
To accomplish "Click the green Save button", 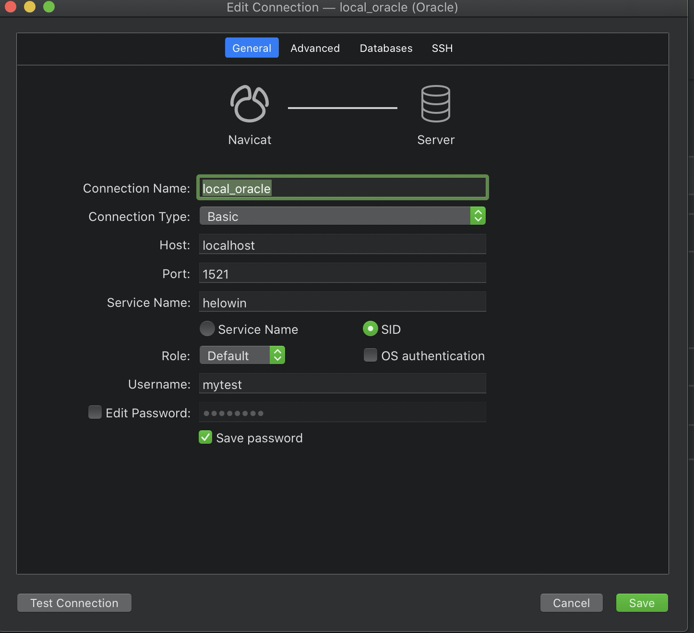I will (x=642, y=603).
